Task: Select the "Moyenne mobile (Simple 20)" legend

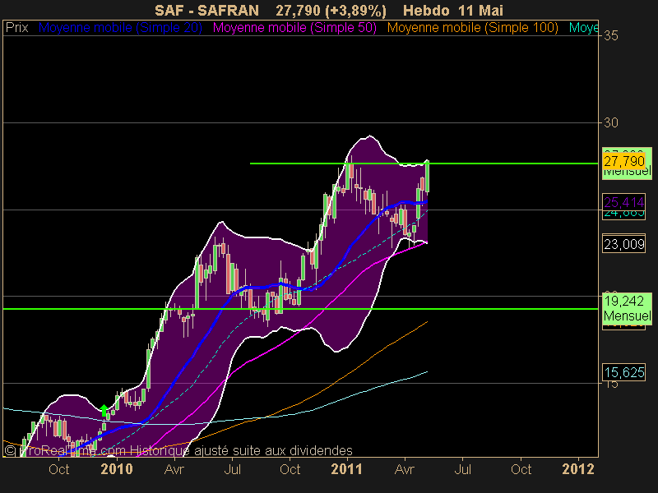Action: point(120,28)
